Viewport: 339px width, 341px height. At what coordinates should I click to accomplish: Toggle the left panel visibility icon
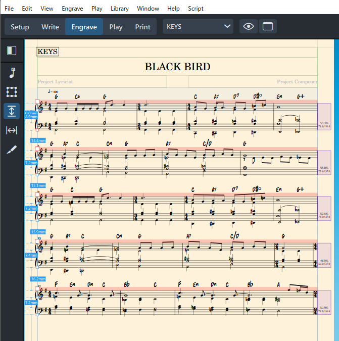pos(12,51)
